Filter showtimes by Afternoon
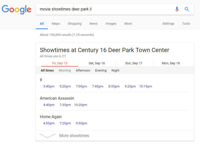Viewport: 200px width, 145px height. 83,71
